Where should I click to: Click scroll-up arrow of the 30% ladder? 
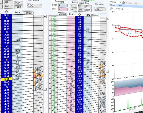[45, 16]
